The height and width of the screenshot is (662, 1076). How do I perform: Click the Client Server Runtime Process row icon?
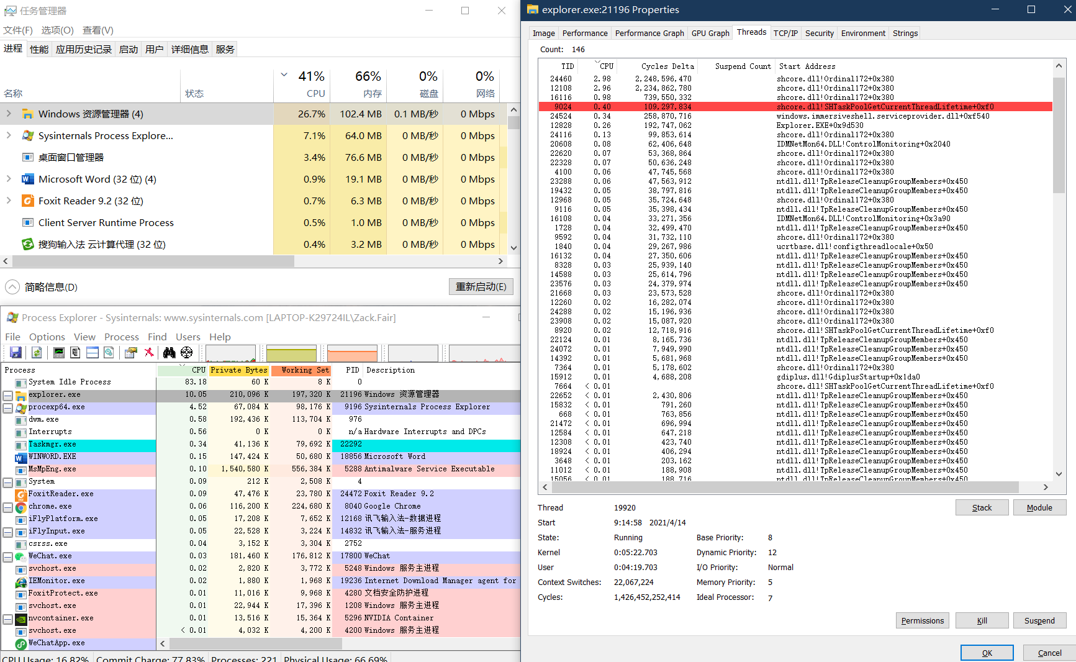coord(28,222)
